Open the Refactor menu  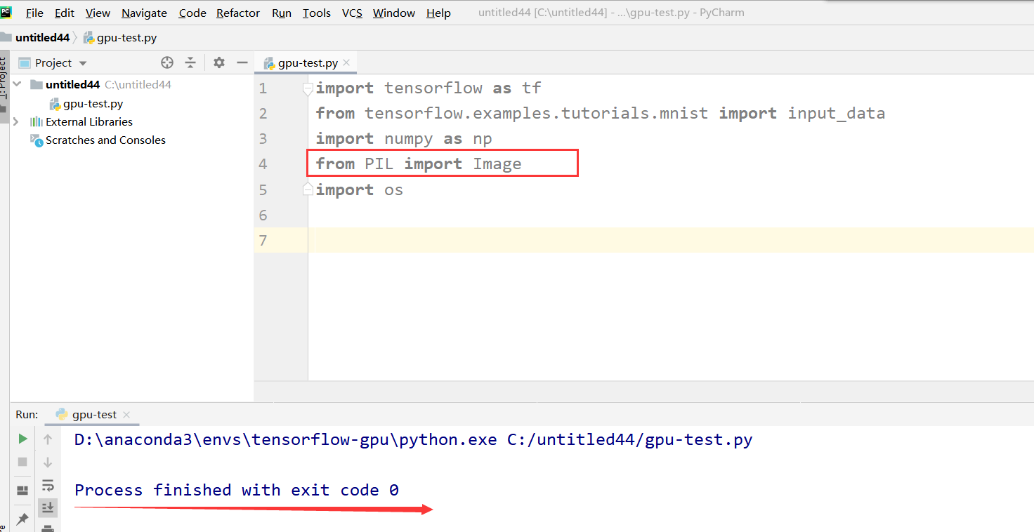(x=237, y=13)
